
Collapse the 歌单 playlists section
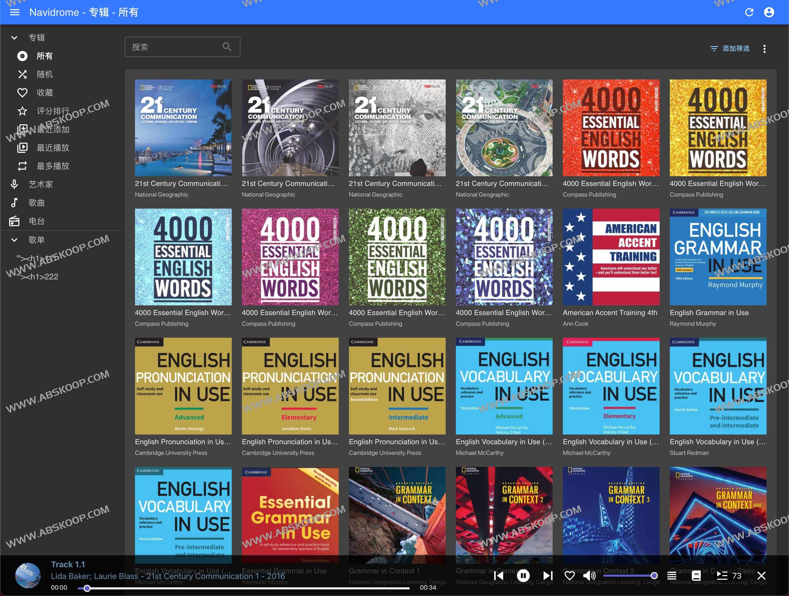point(14,240)
